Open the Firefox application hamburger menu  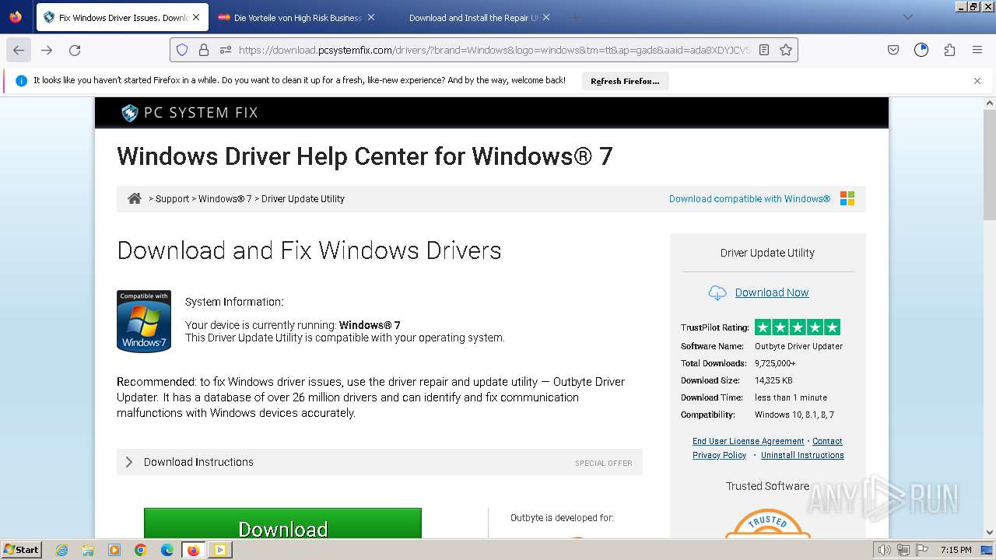coord(977,50)
